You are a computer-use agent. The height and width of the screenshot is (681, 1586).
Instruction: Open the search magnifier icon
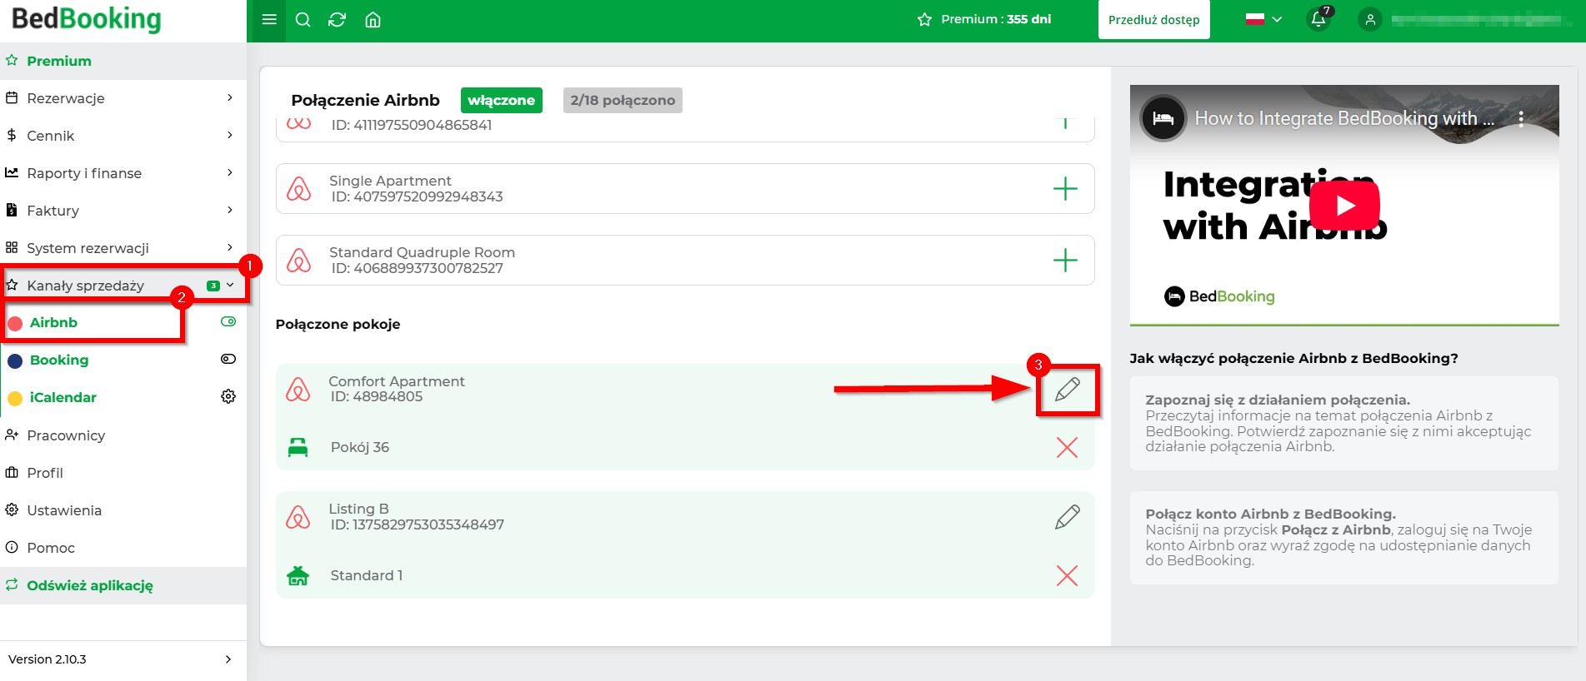coord(303,20)
